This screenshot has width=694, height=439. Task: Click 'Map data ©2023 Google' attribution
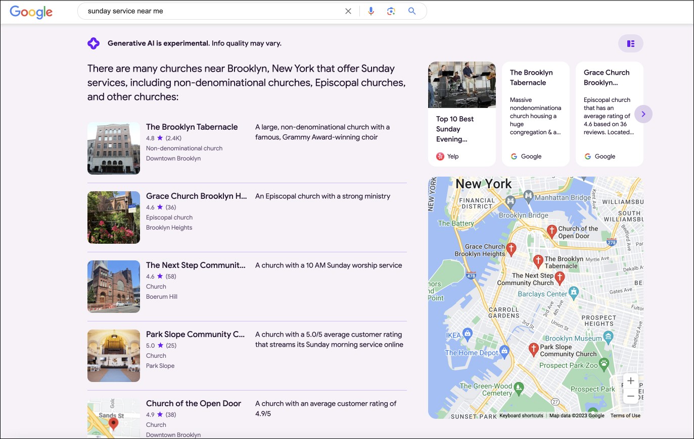[x=577, y=416]
